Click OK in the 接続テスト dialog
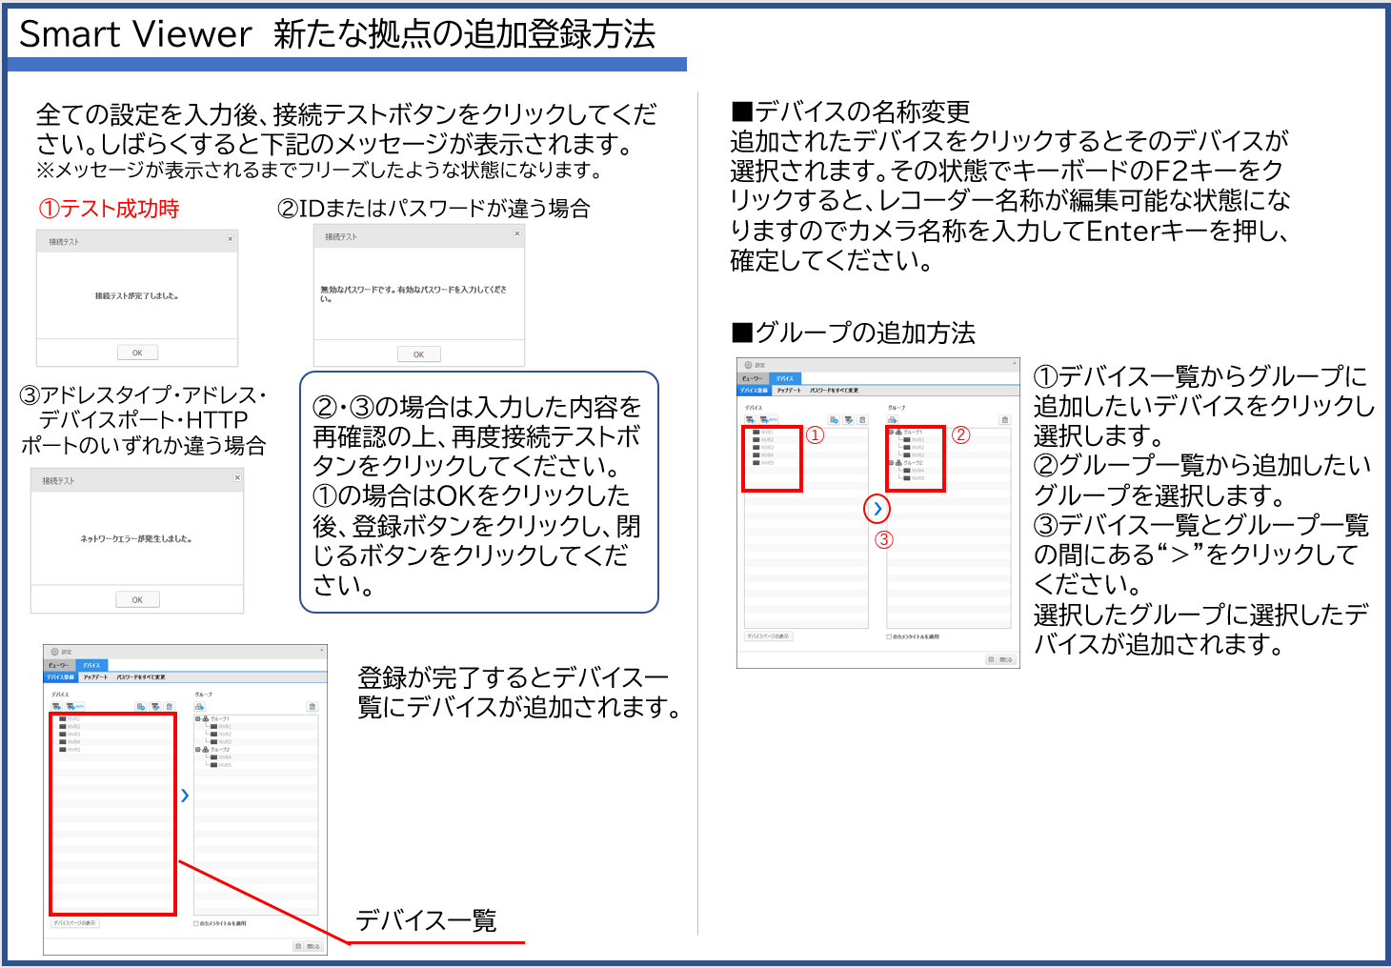 136,352
